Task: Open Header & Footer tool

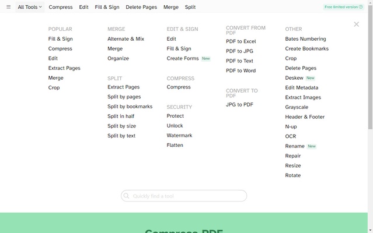Action: [305, 116]
